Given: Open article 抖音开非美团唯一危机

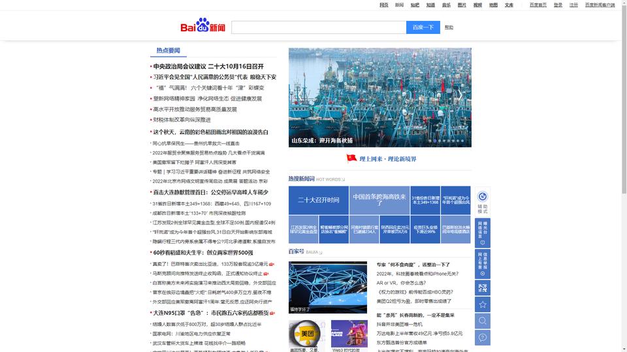Looking at the screenshot, I should click(399, 325).
